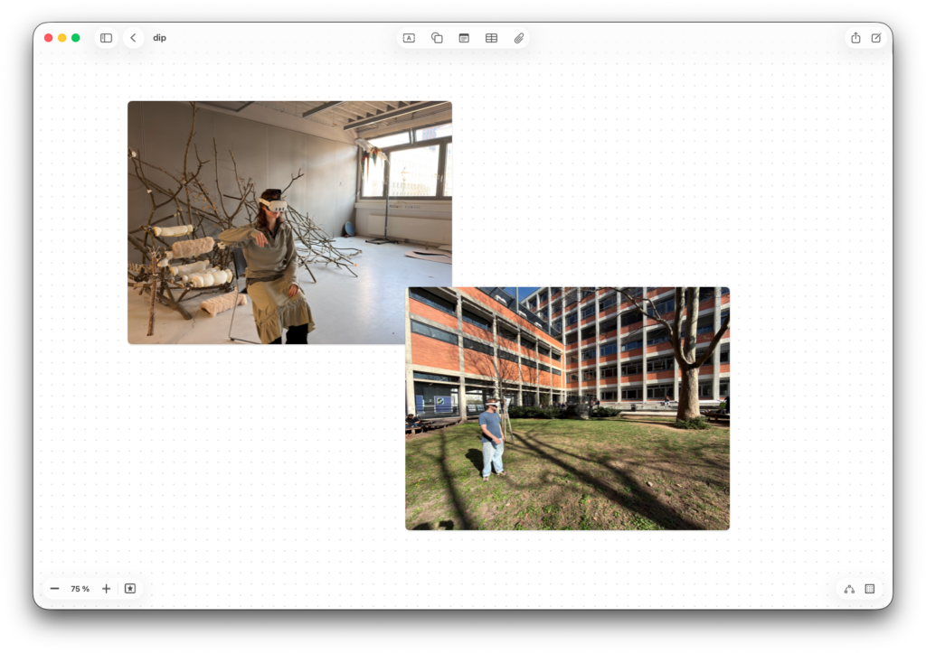Enter full screen with green button
The height and width of the screenshot is (653, 926).
point(76,38)
